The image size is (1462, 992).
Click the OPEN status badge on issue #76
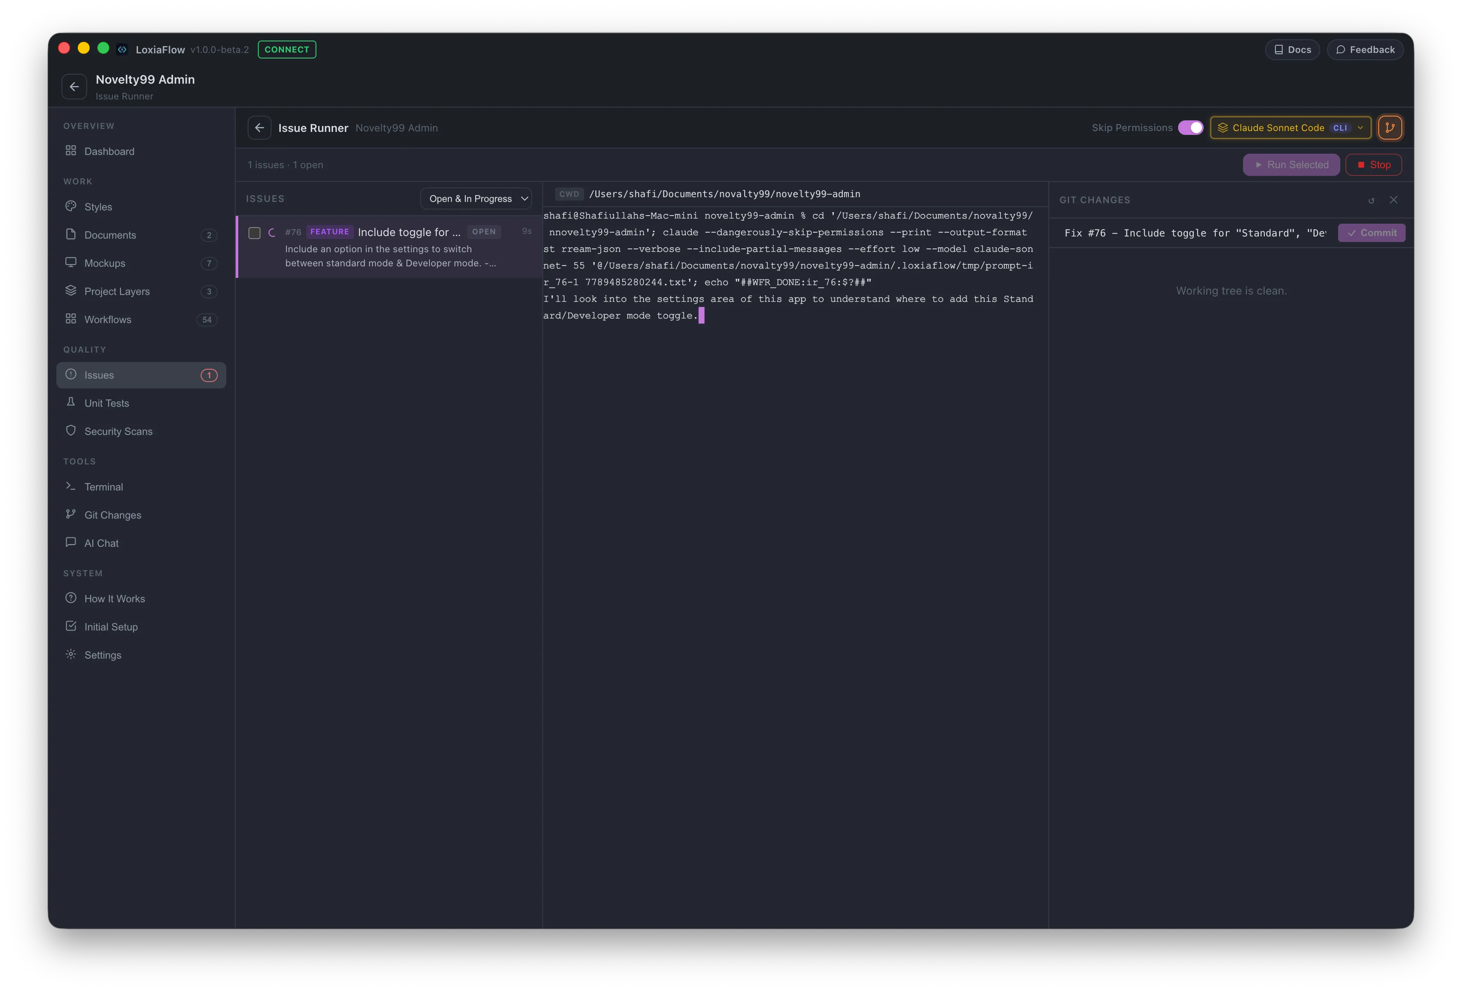coord(484,232)
